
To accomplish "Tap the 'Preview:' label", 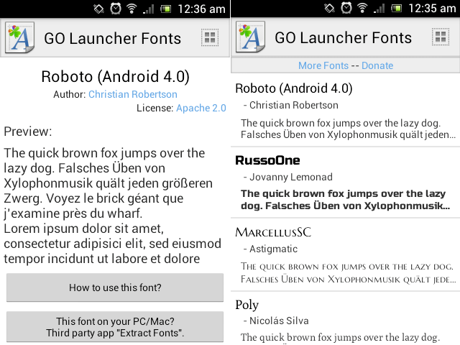I will (x=28, y=132).
